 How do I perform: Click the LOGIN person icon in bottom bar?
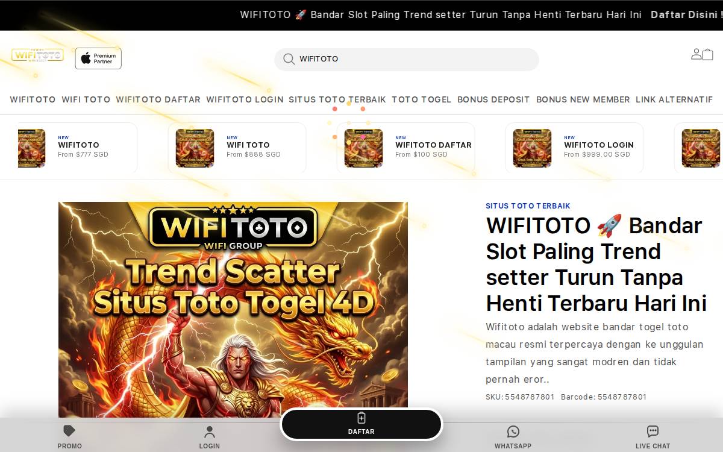pyautogui.click(x=210, y=432)
